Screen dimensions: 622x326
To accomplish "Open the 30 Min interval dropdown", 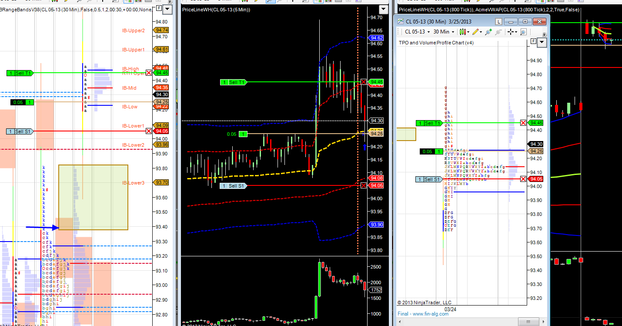I will (444, 32).
